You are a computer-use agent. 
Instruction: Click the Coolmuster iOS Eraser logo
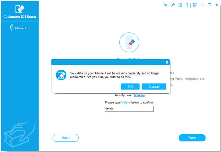20,9
